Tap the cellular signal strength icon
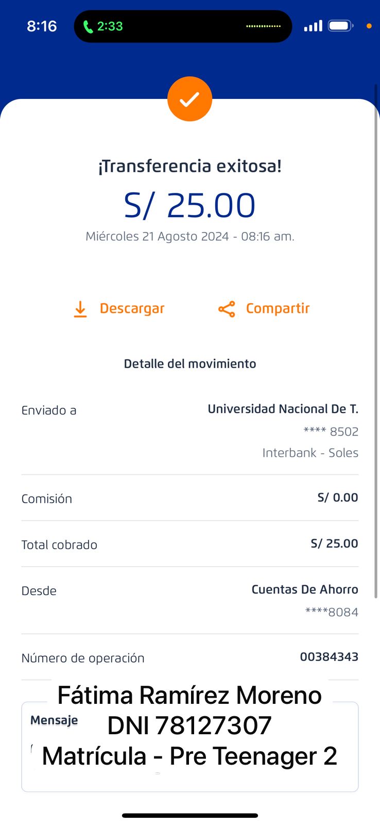 (313, 26)
